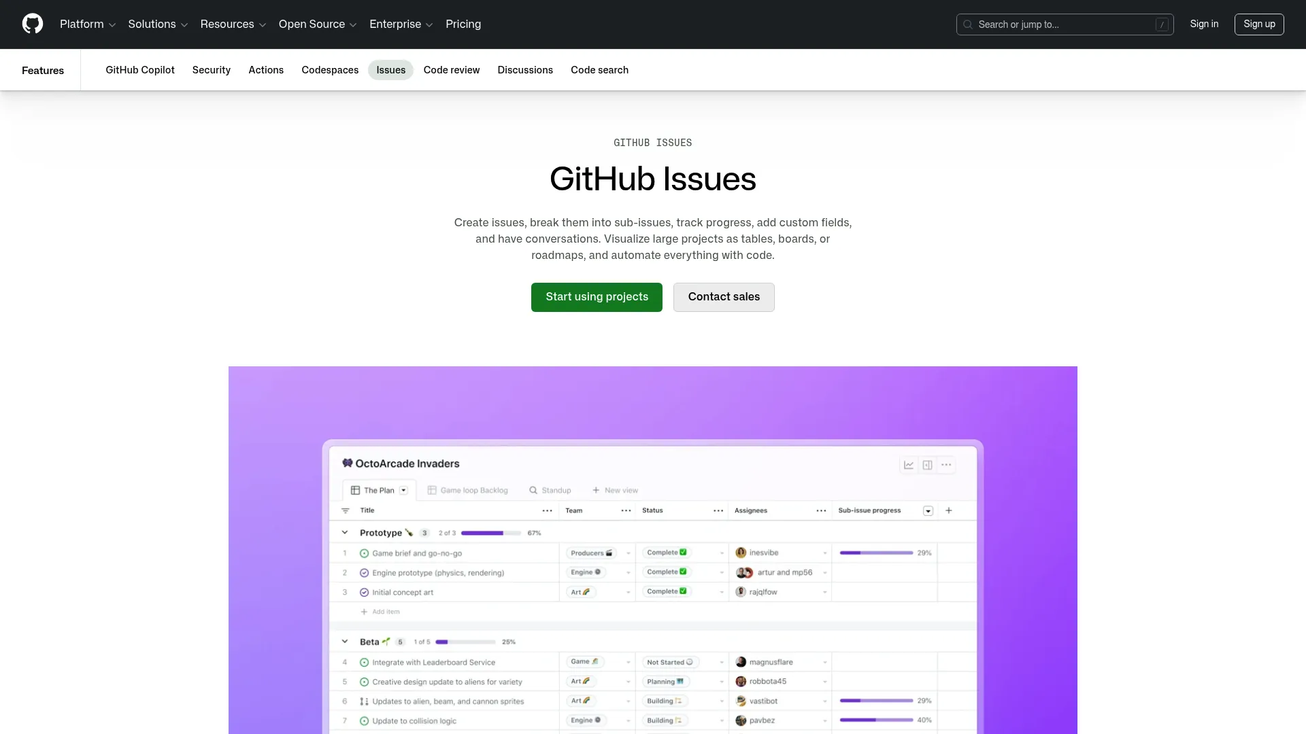Click rajqlfow avatar icon
The image size is (1306, 734).
(x=741, y=592)
